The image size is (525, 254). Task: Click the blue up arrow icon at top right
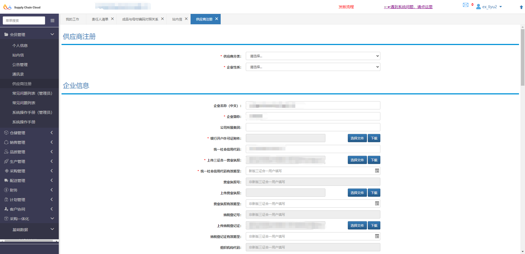coord(521,7)
